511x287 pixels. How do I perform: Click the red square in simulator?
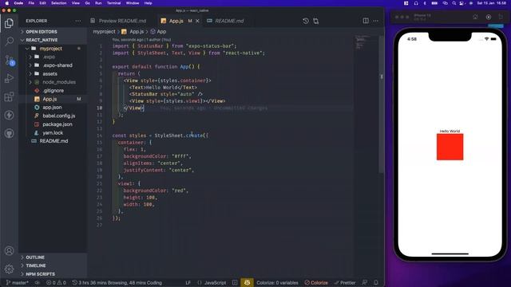pyautogui.click(x=450, y=147)
